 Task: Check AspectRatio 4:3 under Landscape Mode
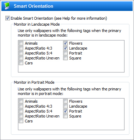pos(21,48)
